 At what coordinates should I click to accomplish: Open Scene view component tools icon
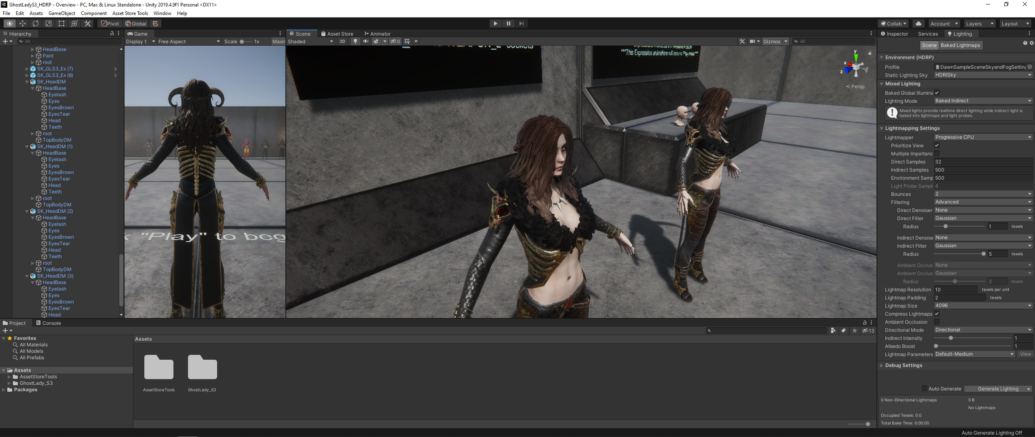742,41
